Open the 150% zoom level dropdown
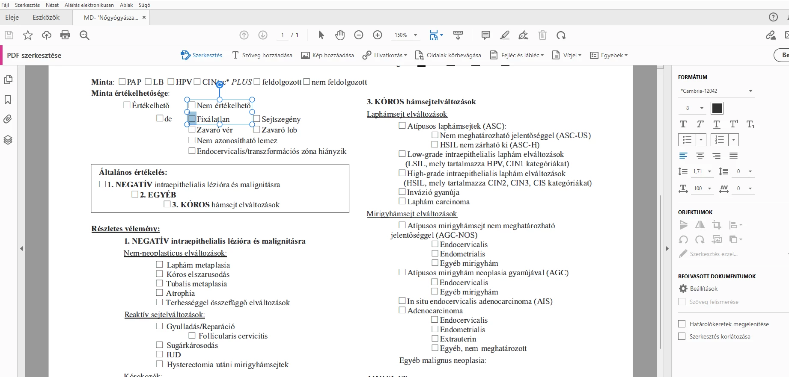 pos(415,35)
